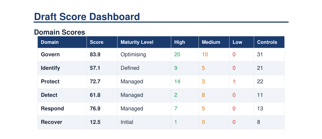322x139 pixels.
Task: Click Identify's Low count 0
Action: point(234,68)
